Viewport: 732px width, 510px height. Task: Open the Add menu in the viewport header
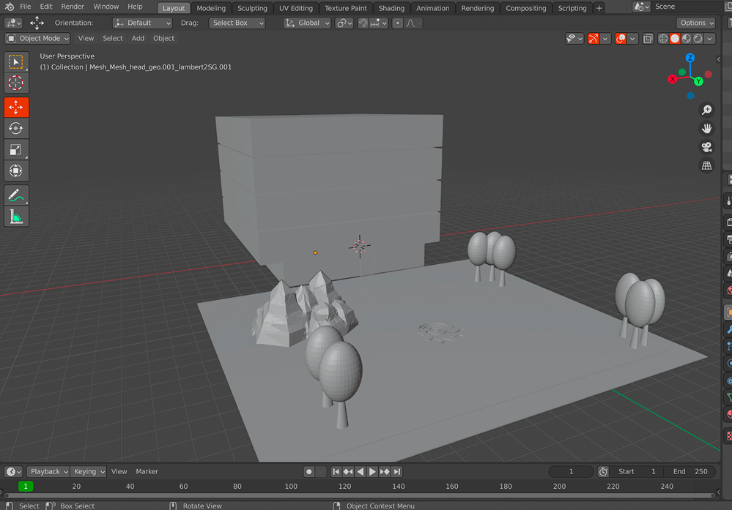pos(138,39)
